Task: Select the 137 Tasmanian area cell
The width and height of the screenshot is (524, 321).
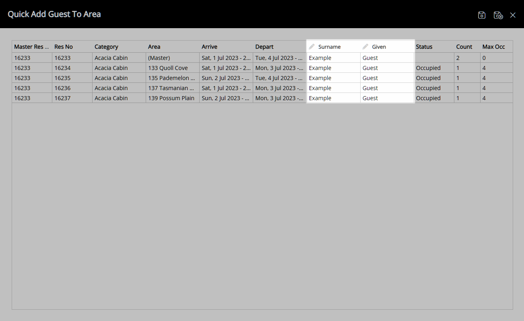Action: 173,88
